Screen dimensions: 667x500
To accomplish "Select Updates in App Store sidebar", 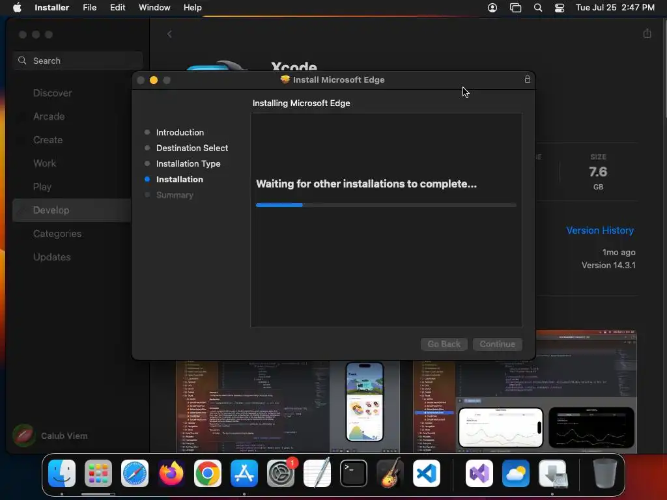I will point(52,257).
